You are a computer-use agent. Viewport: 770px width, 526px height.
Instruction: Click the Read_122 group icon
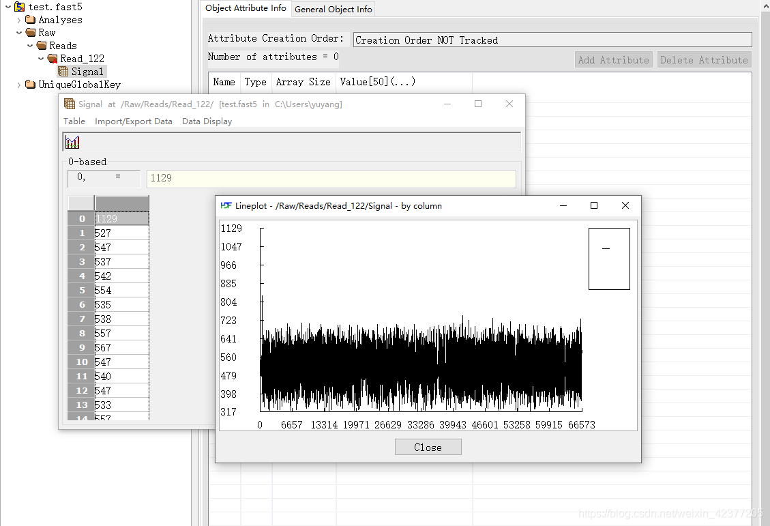point(52,59)
